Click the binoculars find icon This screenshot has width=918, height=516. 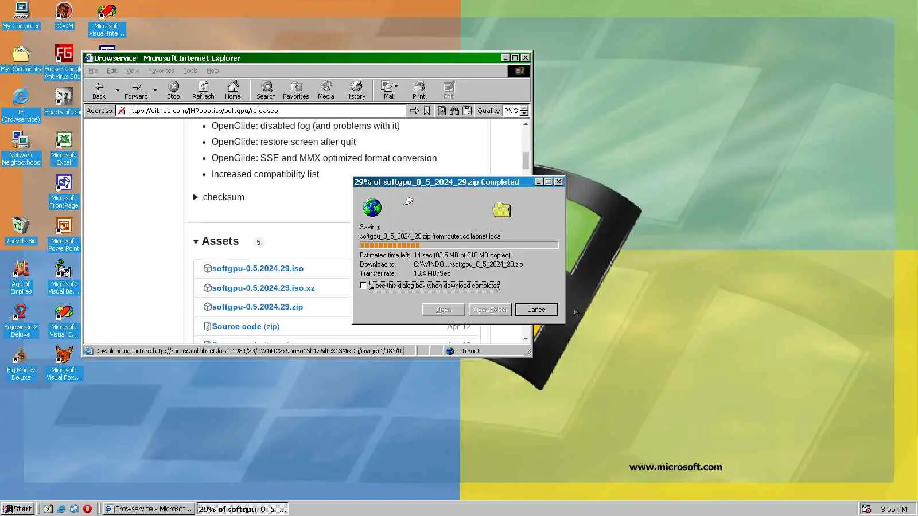(454, 111)
